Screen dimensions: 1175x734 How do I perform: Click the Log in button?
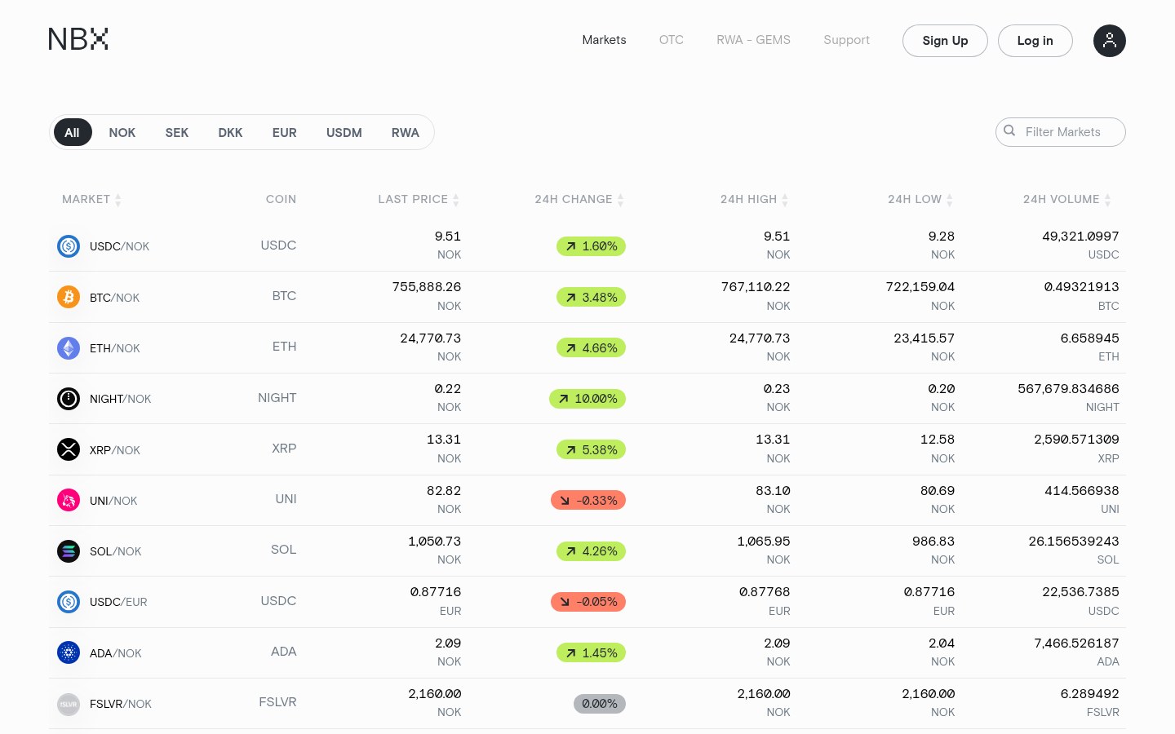point(1035,41)
